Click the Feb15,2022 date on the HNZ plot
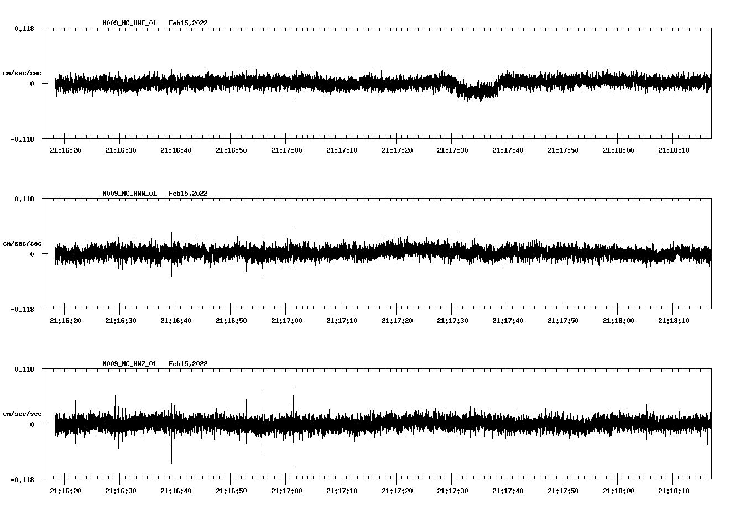751x511 pixels. (x=188, y=364)
